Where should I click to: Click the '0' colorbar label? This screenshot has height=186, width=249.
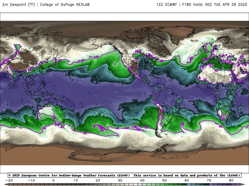point(53,180)
